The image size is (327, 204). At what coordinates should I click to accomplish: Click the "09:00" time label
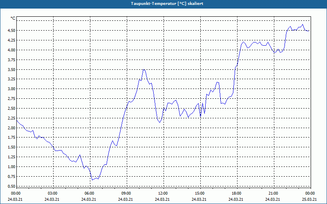[127, 193]
